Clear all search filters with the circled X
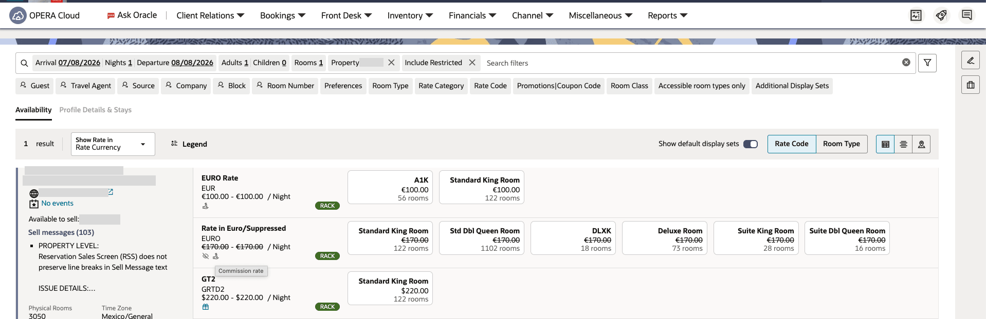The height and width of the screenshot is (319, 986). point(906,63)
